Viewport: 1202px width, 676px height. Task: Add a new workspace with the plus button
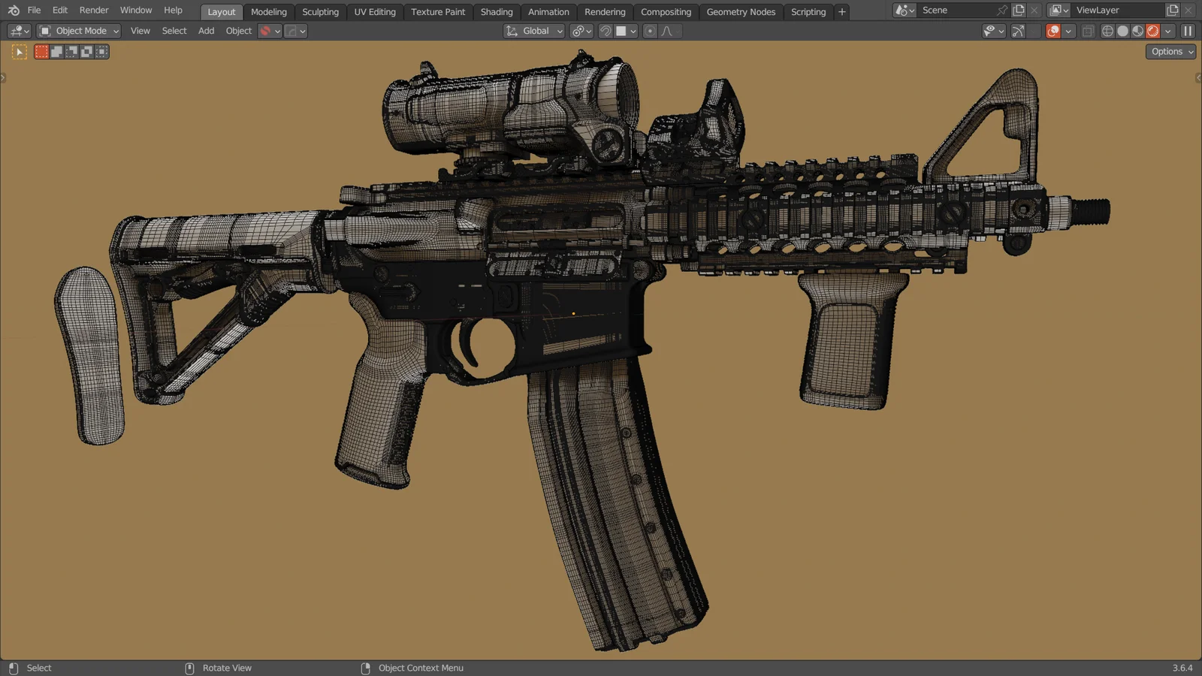(841, 11)
